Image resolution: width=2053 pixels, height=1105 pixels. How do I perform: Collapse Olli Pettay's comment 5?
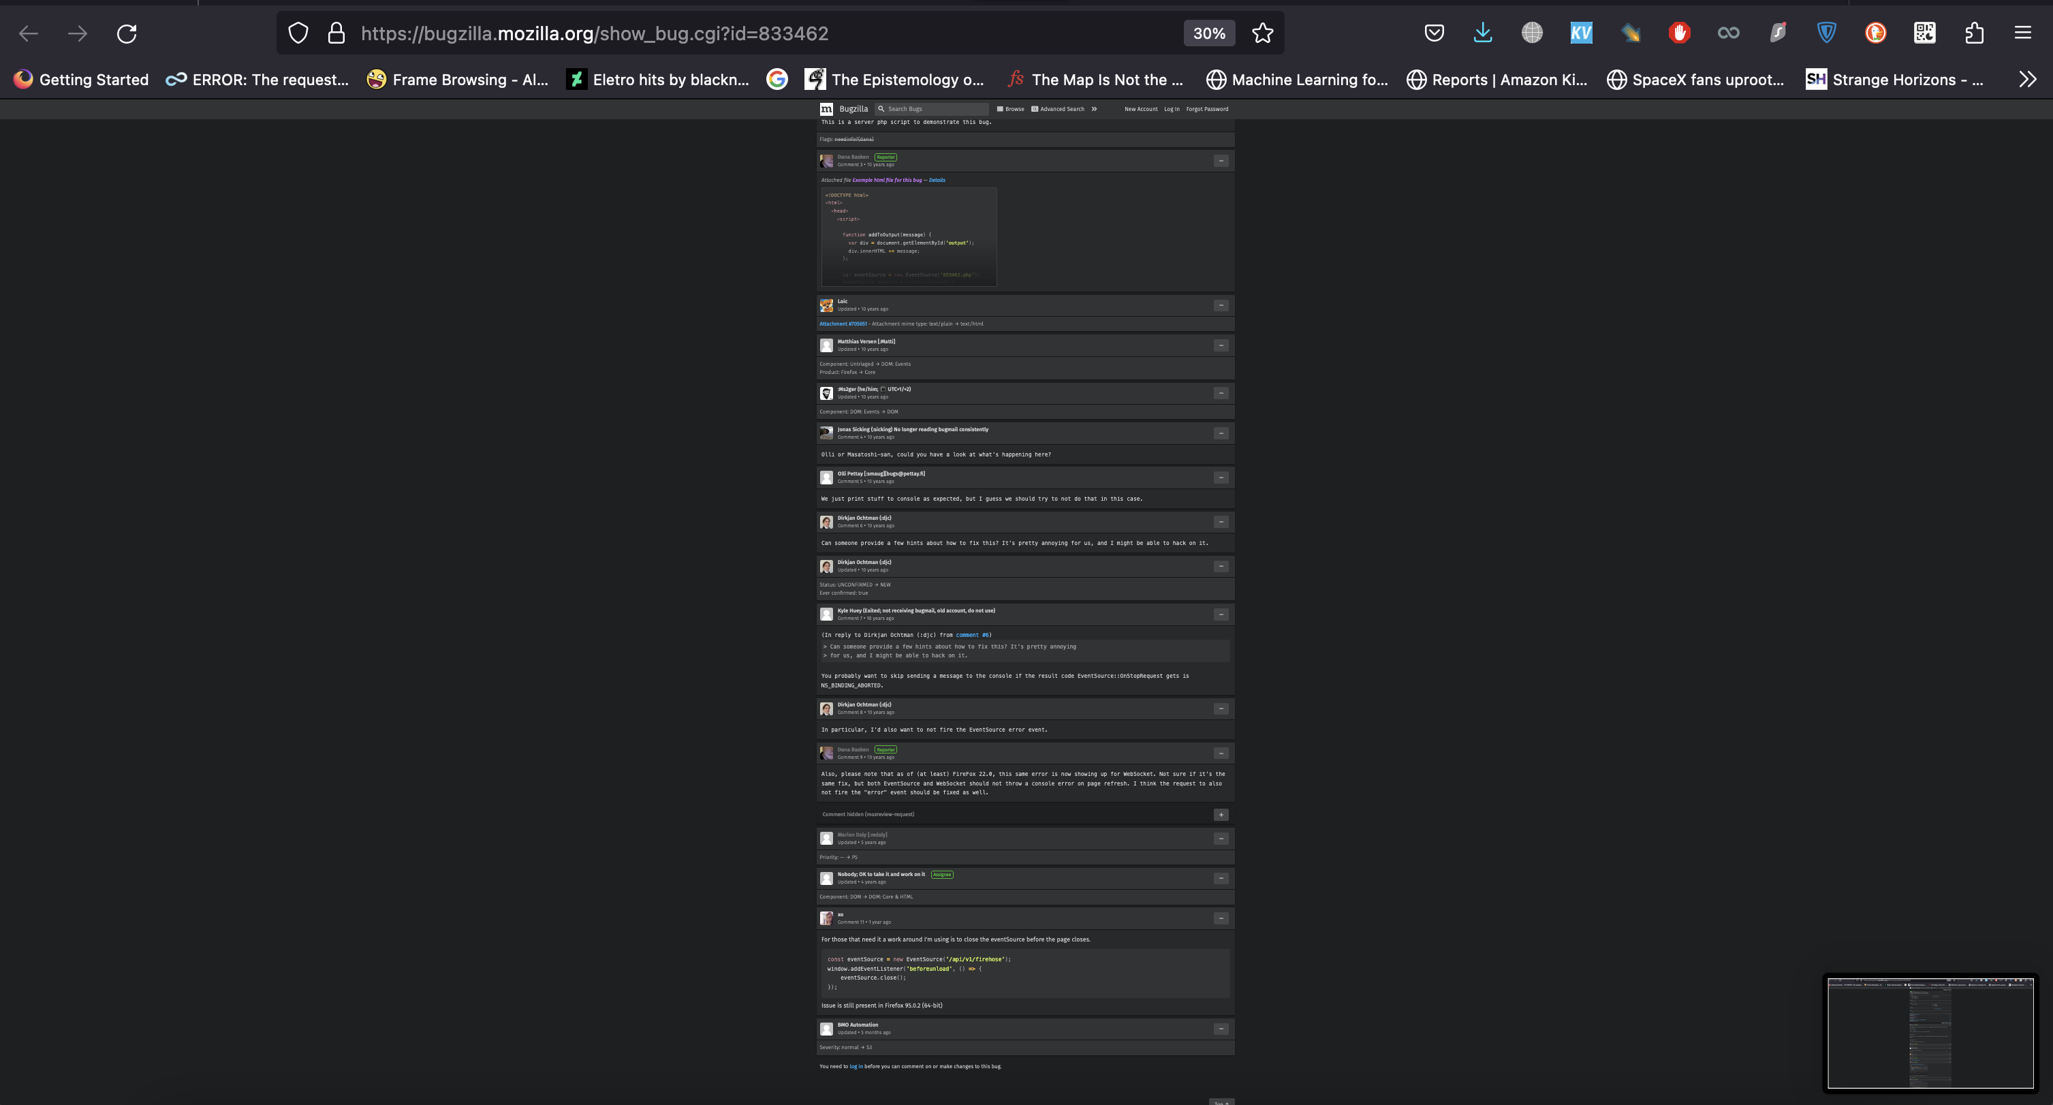click(x=1221, y=478)
